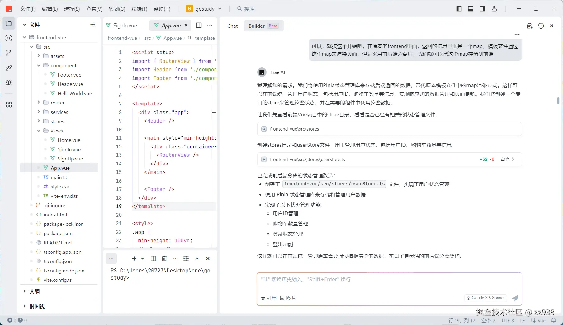Collapse the 文件 section
The height and width of the screenshot is (325, 563).
25,25
